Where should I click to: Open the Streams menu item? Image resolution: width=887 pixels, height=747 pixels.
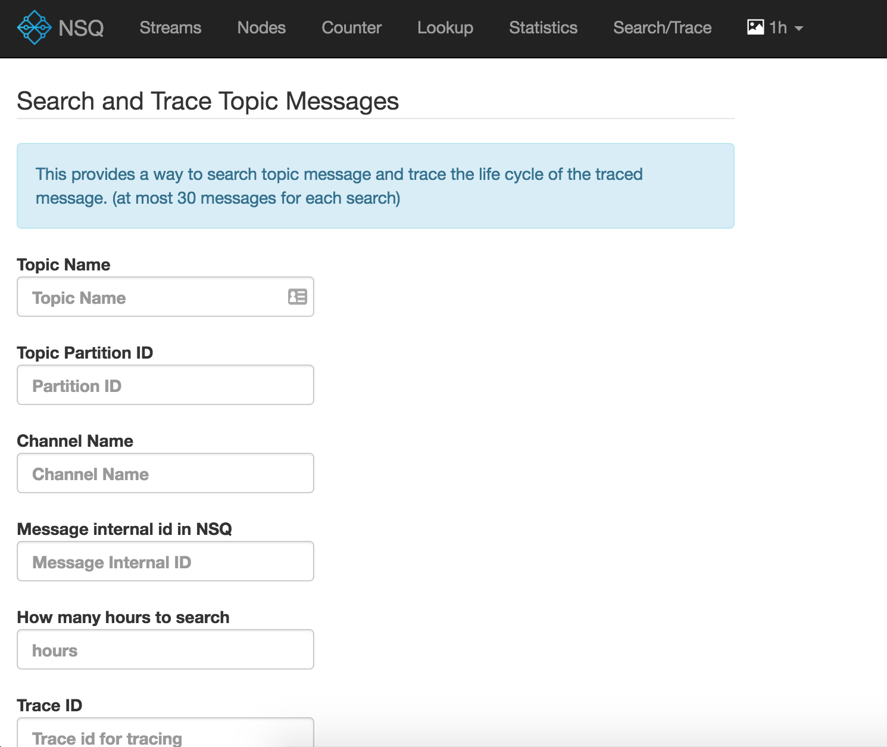170,27
